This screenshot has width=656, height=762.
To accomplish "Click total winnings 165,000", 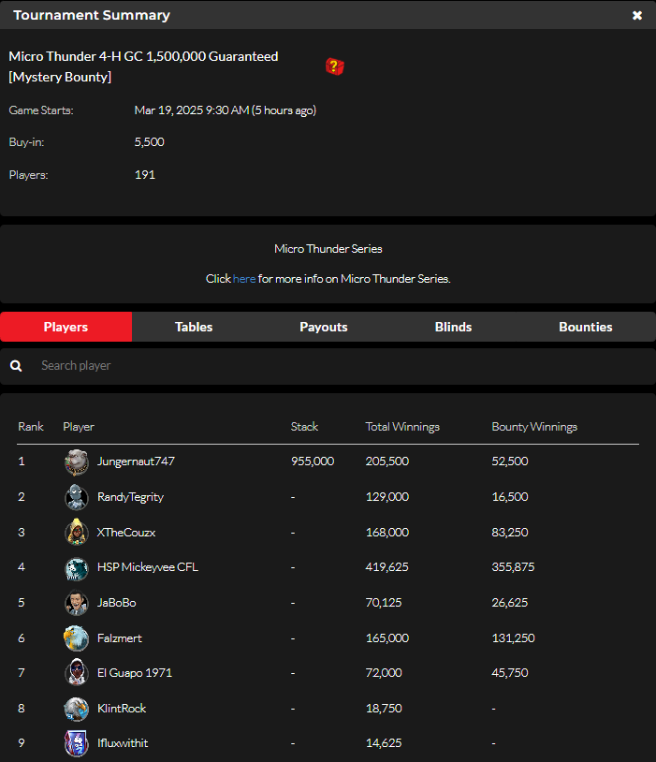I will pos(387,638).
